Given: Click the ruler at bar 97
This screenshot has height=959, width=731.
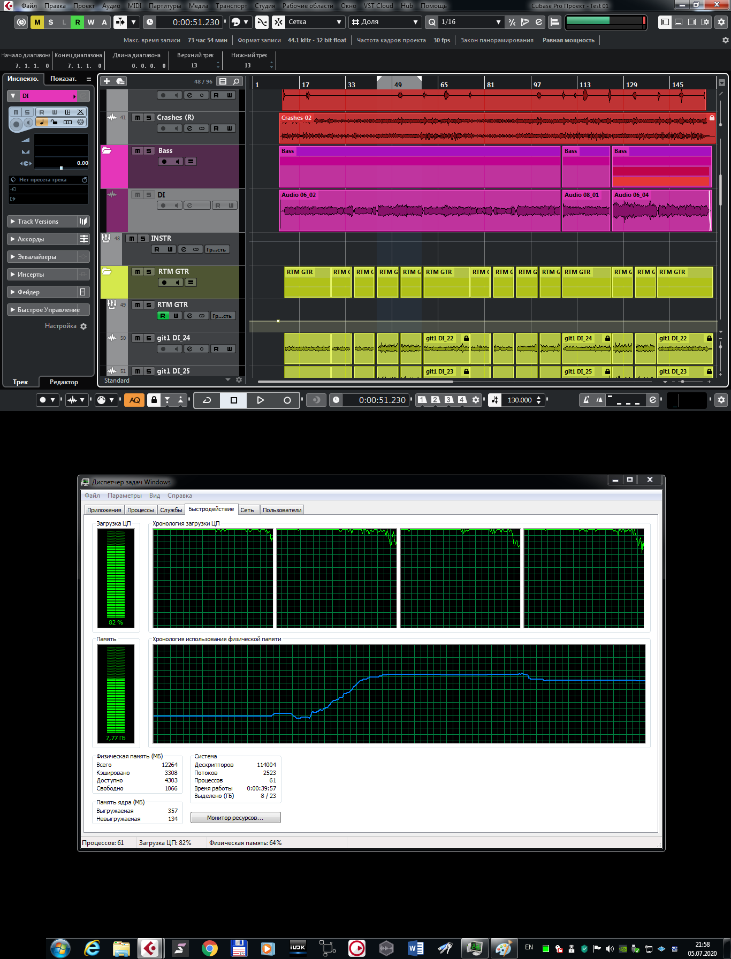Looking at the screenshot, I should [x=537, y=85].
